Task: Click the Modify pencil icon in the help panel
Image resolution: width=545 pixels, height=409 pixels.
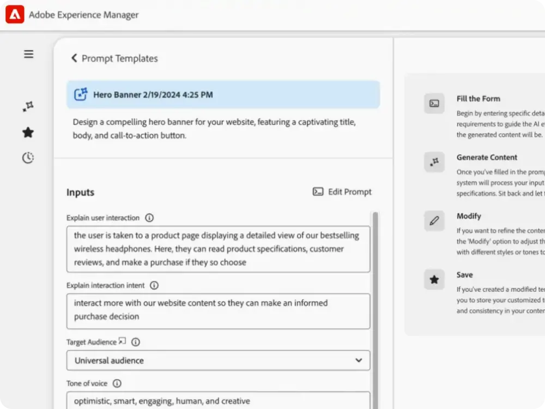Action: [434, 221]
